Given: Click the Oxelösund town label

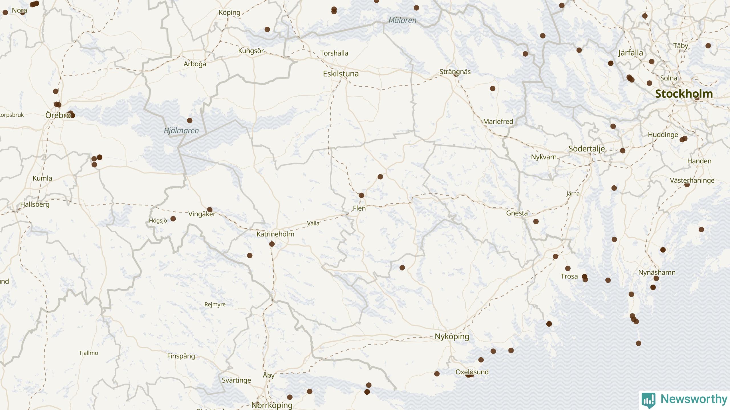Looking at the screenshot, I should [x=472, y=372].
